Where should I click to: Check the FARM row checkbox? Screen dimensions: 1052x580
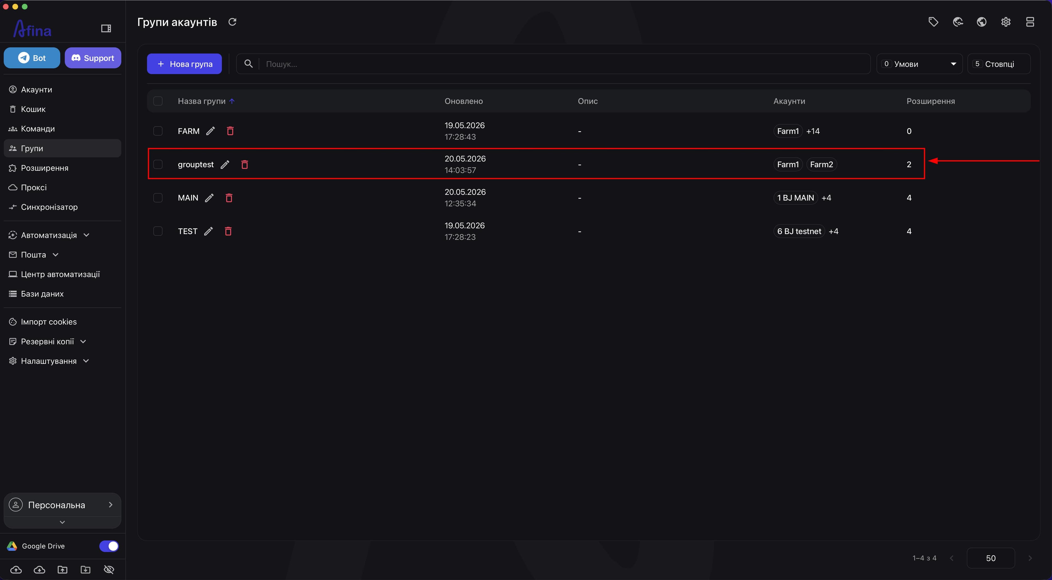click(x=158, y=131)
